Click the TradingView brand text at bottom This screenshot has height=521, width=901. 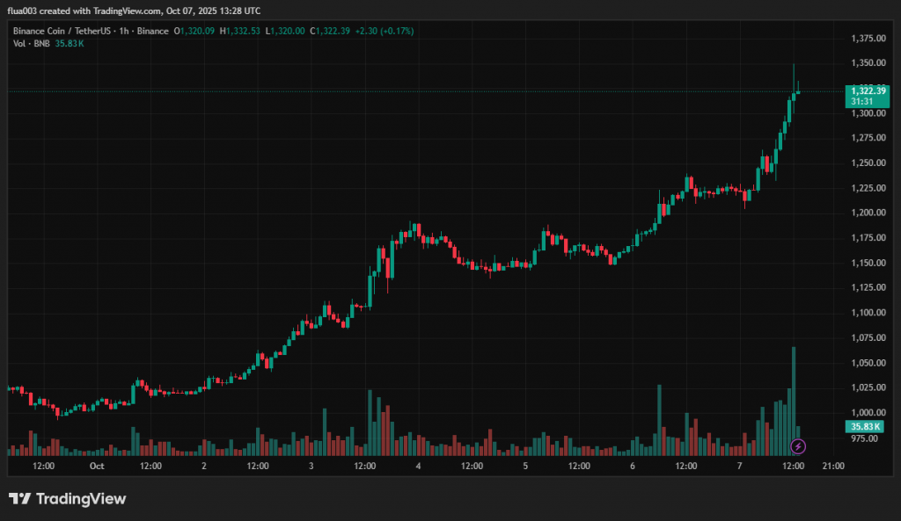(x=80, y=499)
